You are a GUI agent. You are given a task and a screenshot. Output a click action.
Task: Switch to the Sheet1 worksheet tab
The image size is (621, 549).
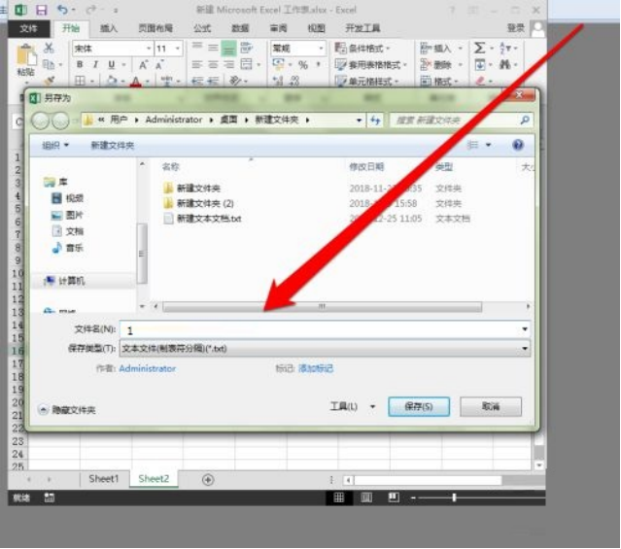104,479
